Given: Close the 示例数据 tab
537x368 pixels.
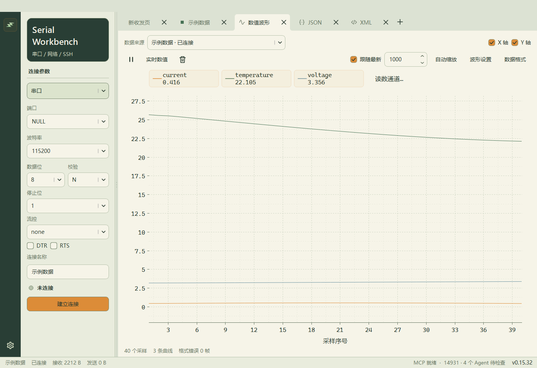Looking at the screenshot, I should pyautogui.click(x=224, y=22).
